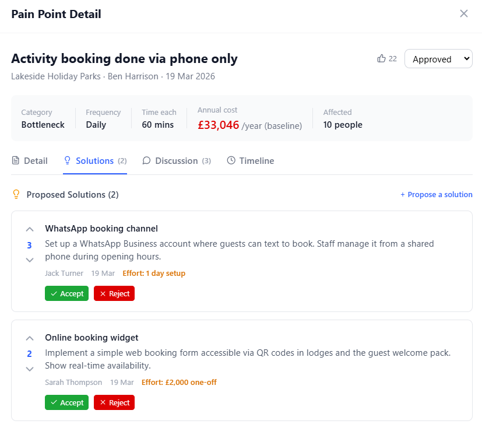Click the £33,046 annual cost figure
This screenshot has width=482, height=431.
(218, 125)
